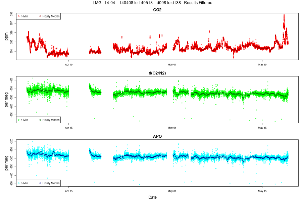Click 'Apr 15' tick under CO2 plot
This screenshot has height=201, width=302.
point(69,65)
